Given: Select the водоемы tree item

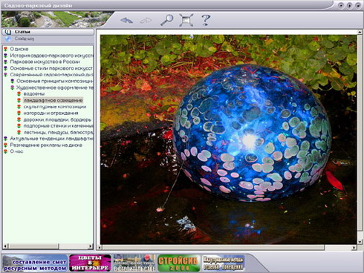Looking at the screenshot, I should tap(34, 93).
